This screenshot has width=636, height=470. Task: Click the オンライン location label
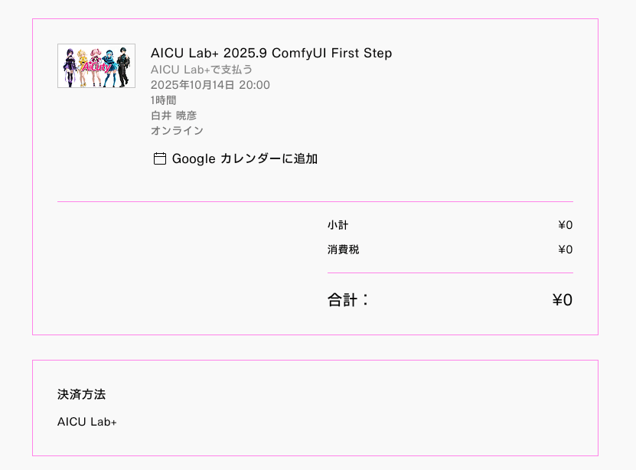pos(177,131)
